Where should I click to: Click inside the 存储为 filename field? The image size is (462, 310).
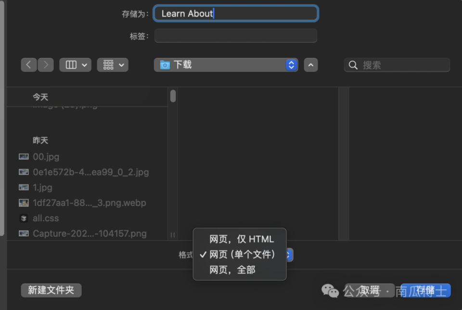coord(235,13)
